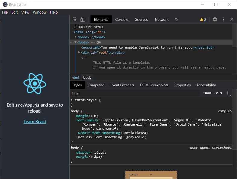Click the margin box in box model diagram
Screen dimensions: 237x179
click(x=151, y=174)
